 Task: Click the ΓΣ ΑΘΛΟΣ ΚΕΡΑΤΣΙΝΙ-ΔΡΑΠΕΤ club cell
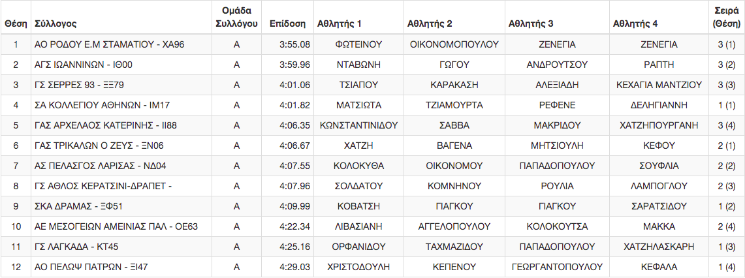point(121,186)
